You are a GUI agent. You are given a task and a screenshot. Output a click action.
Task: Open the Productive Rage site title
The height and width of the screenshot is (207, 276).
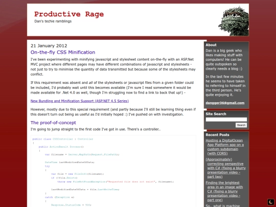point(69,14)
